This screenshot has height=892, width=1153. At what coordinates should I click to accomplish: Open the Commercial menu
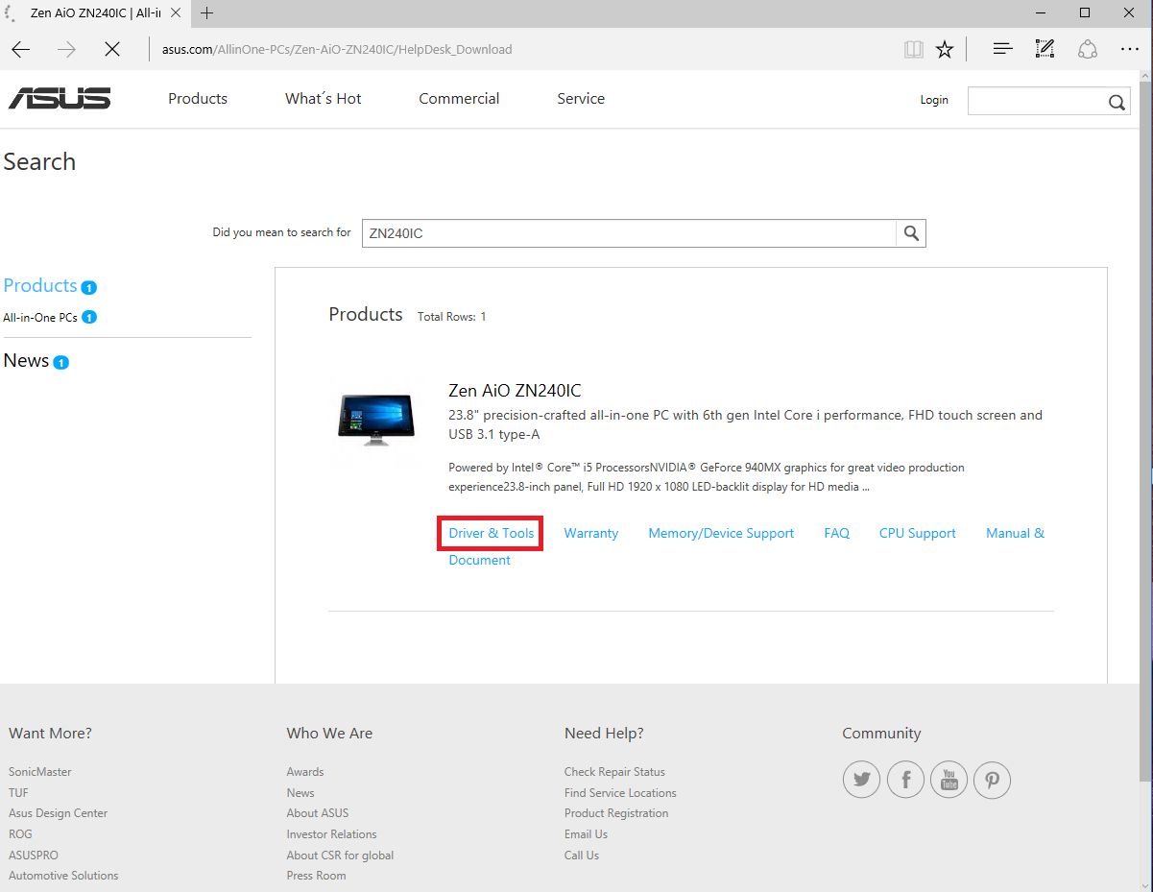coord(459,98)
